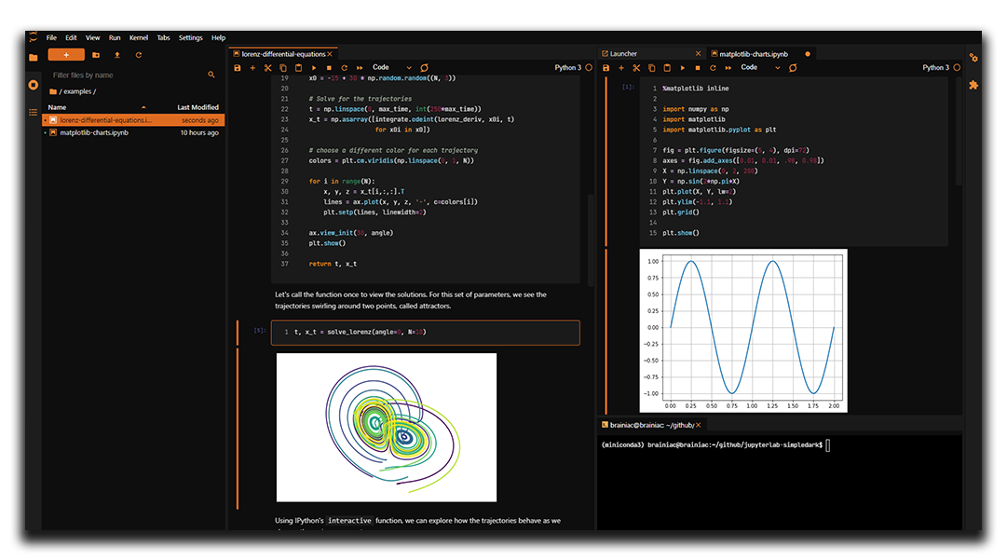Close the Launcher tab
The image size is (1007, 560).
(698, 54)
